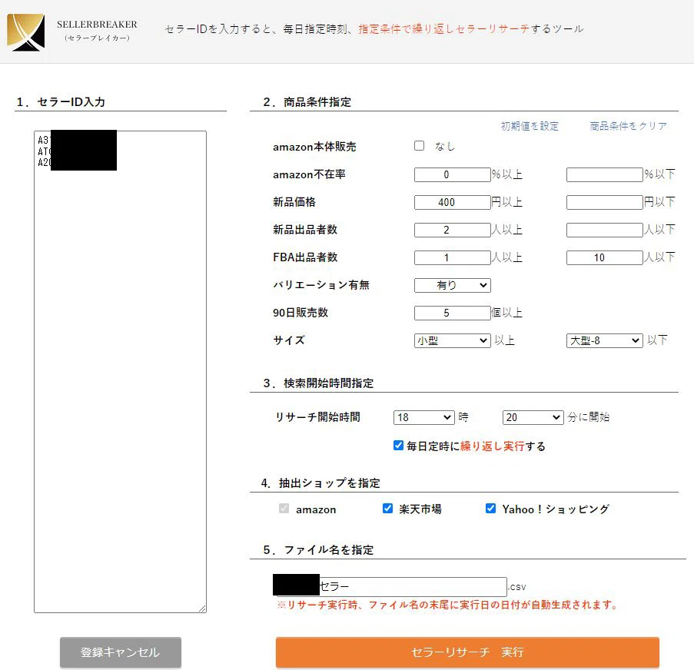Image resolution: width=694 pixels, height=670 pixels.
Task: Click the seller ID text area
Action: (x=121, y=372)
